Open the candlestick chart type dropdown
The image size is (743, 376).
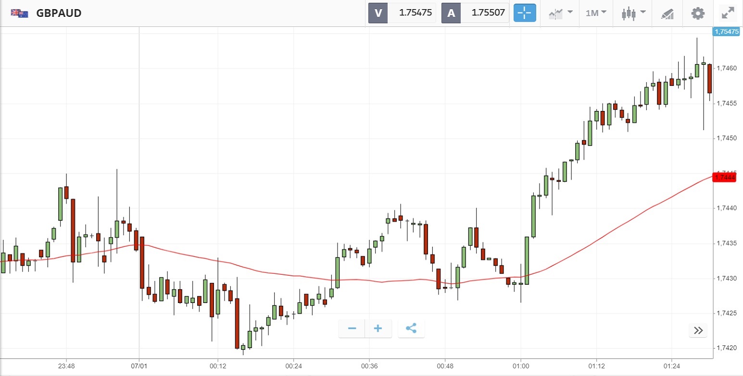coord(633,13)
